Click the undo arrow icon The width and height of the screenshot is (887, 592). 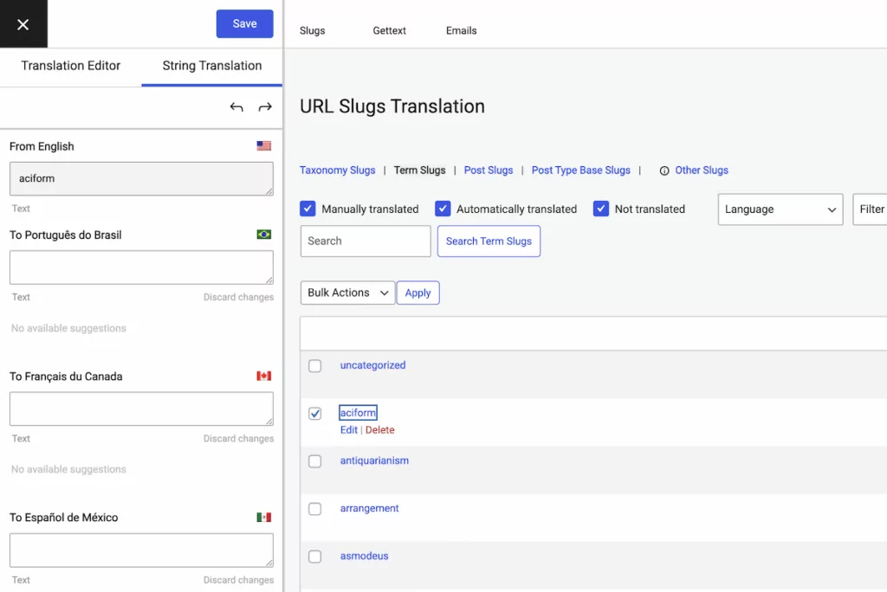(236, 106)
